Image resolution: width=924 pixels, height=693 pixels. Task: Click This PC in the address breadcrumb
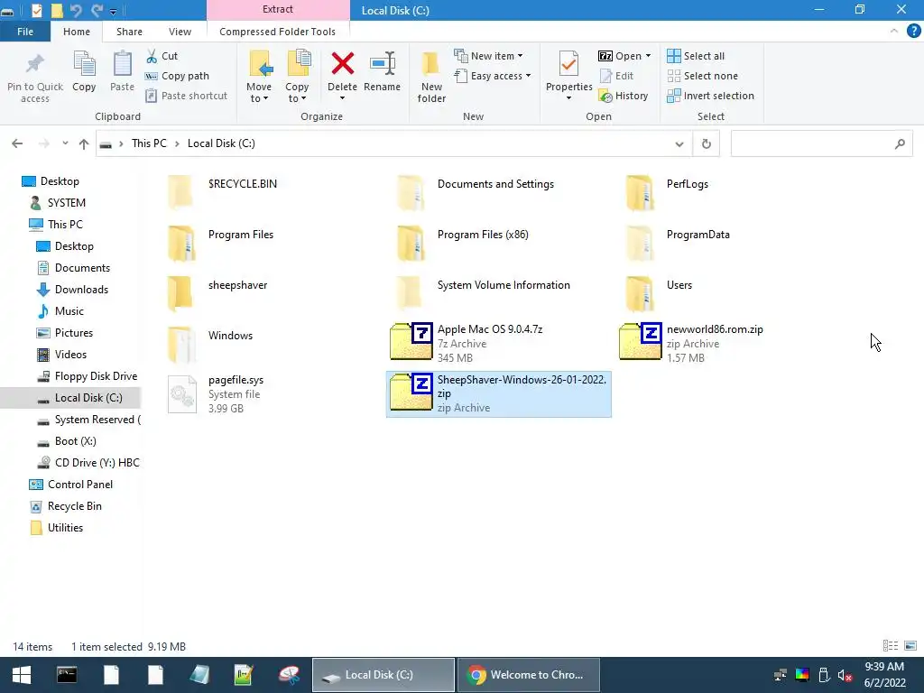149,143
